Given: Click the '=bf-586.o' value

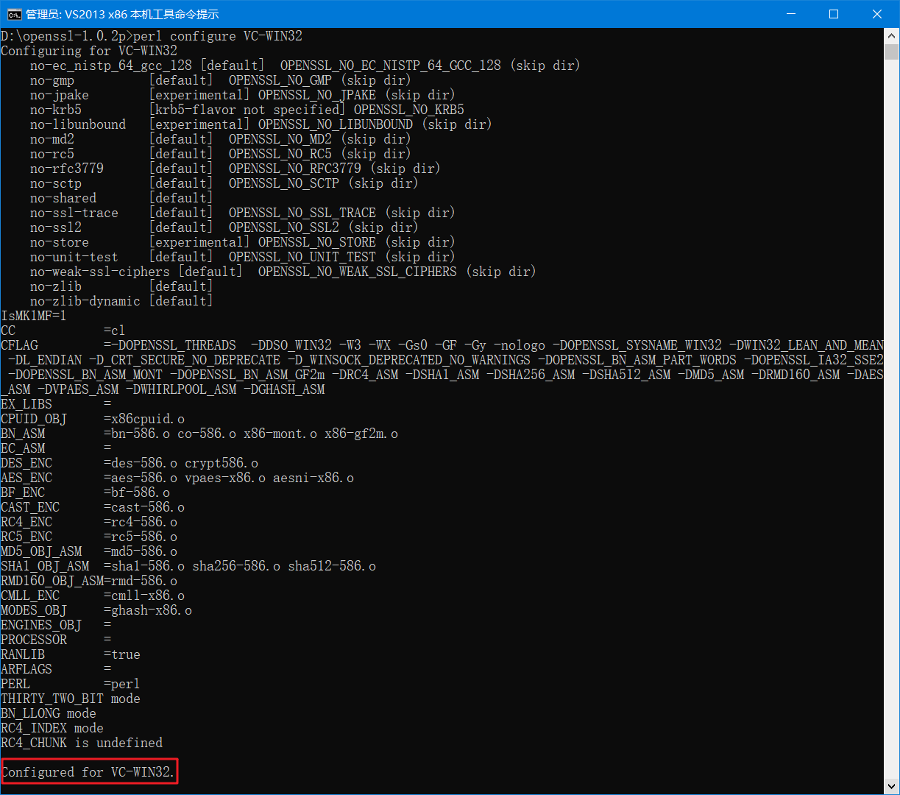Looking at the screenshot, I should (x=137, y=492).
